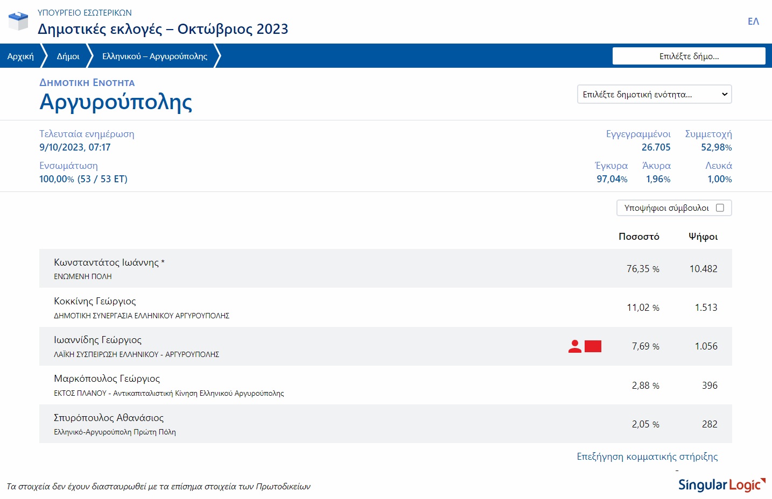Click the ΔΗΜΟΤΙΚΗ ΕΝΟΤΗΤΑ label

click(87, 83)
